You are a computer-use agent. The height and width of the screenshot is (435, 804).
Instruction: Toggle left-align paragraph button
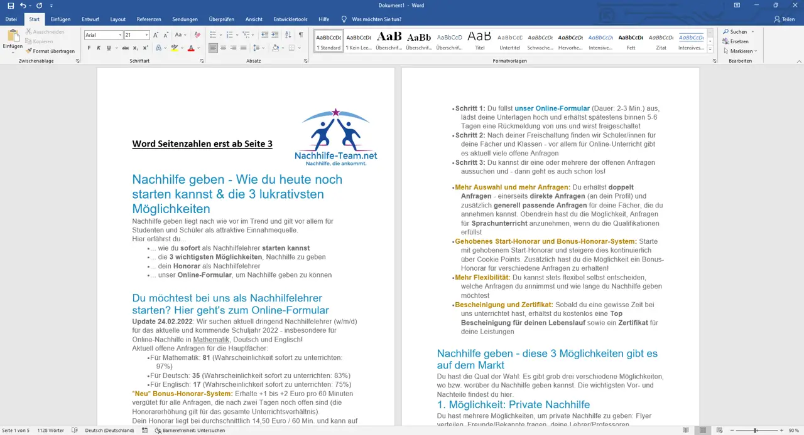tap(214, 48)
